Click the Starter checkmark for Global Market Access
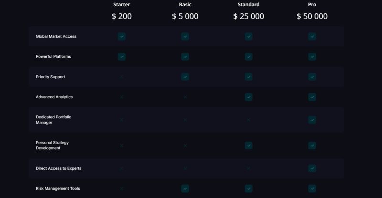The width and height of the screenshot is (382, 198). 122,36
